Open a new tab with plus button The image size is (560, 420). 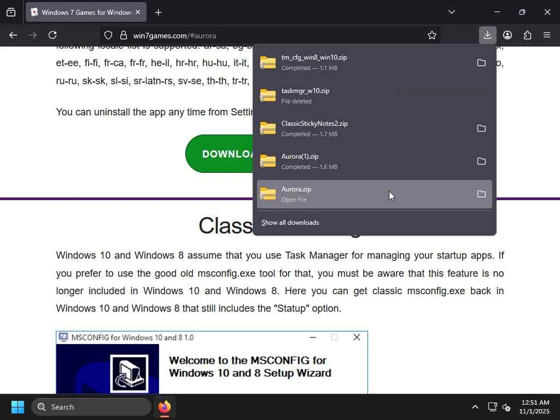(x=158, y=13)
